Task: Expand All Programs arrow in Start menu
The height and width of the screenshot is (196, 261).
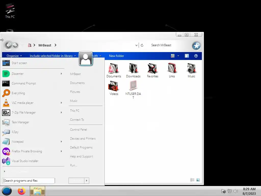Action: 5,171
